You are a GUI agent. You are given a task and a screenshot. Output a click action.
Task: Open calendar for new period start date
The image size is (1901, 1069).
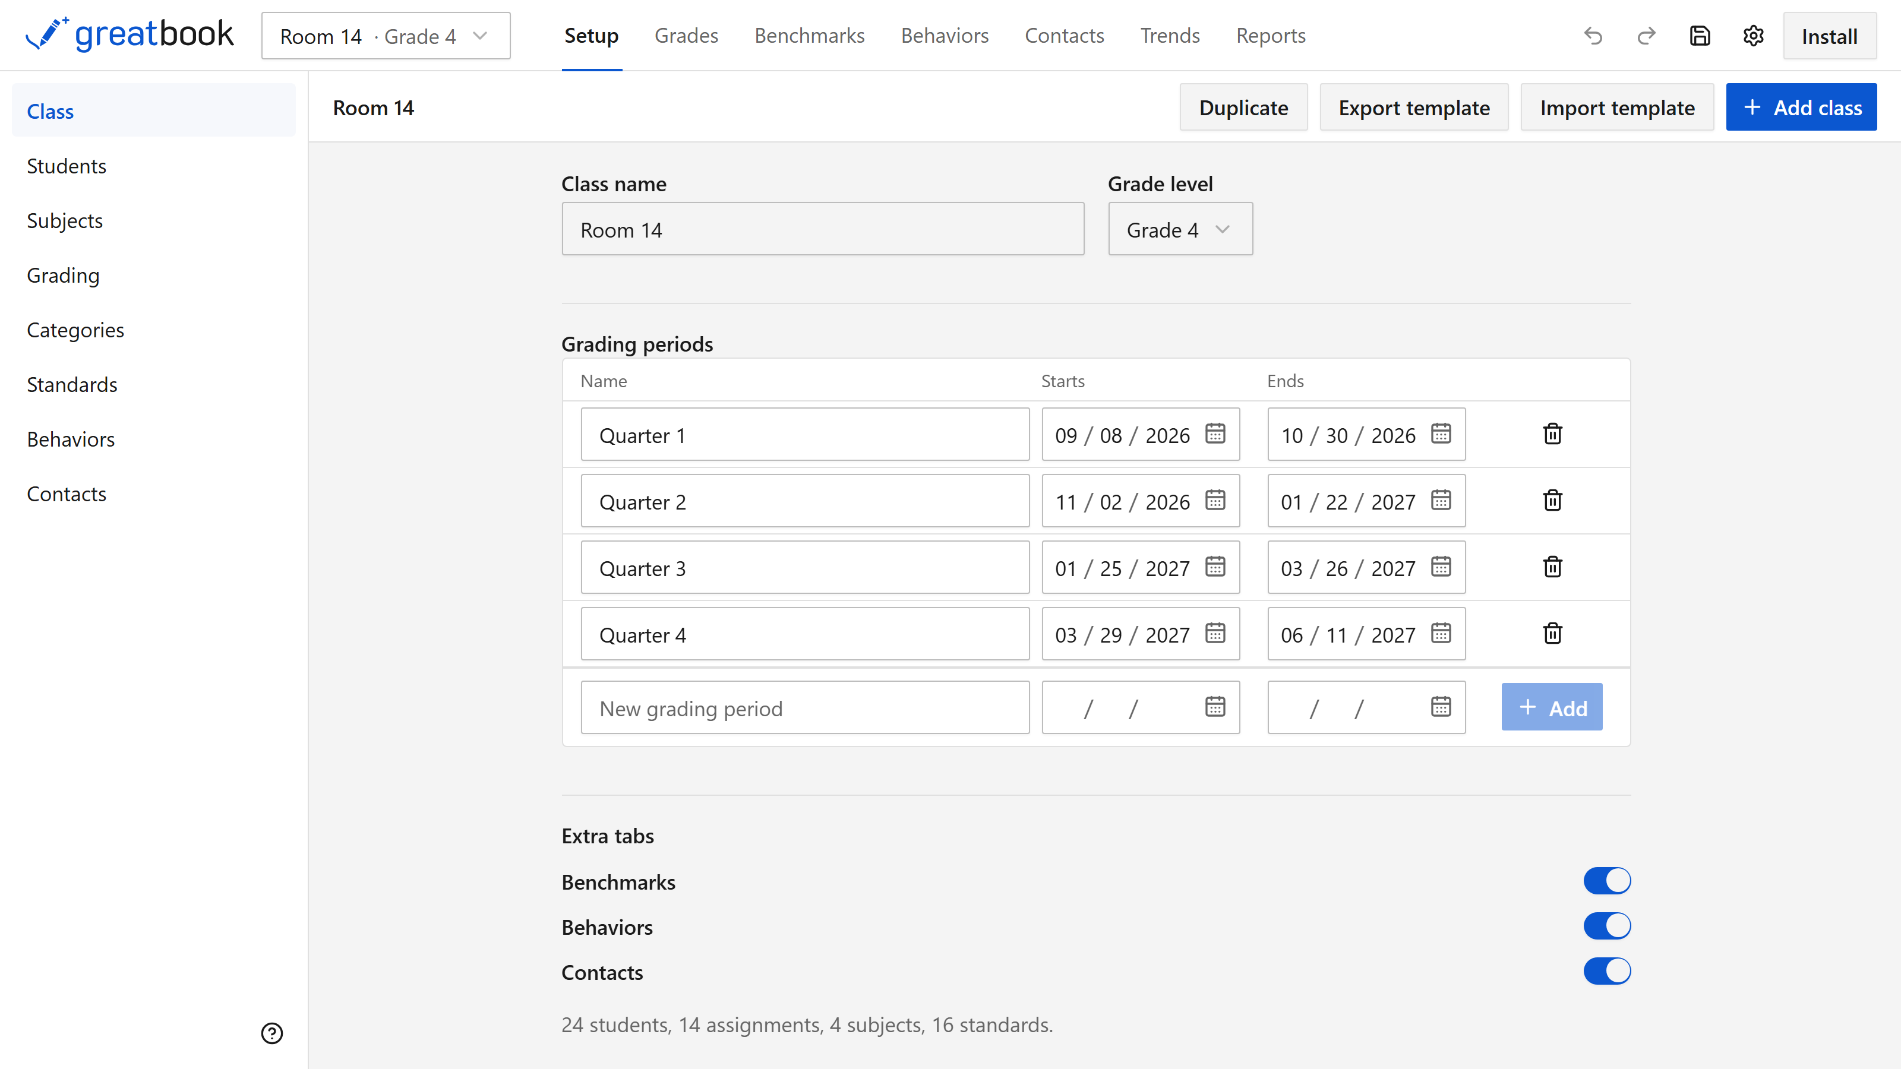1215,706
